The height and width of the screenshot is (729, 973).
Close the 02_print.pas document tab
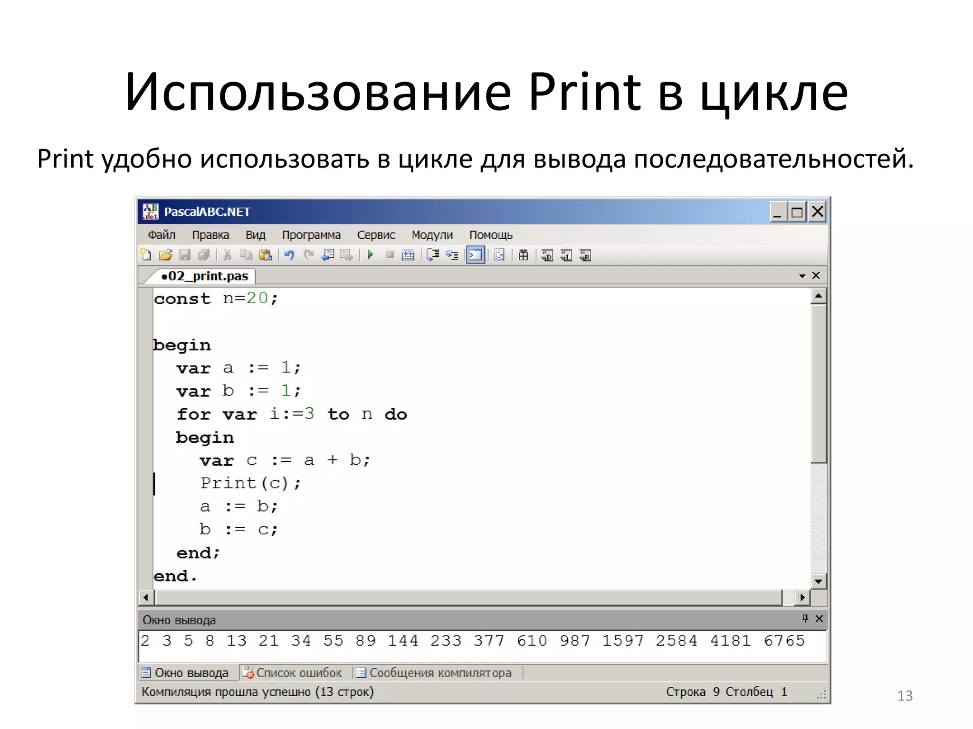[816, 275]
